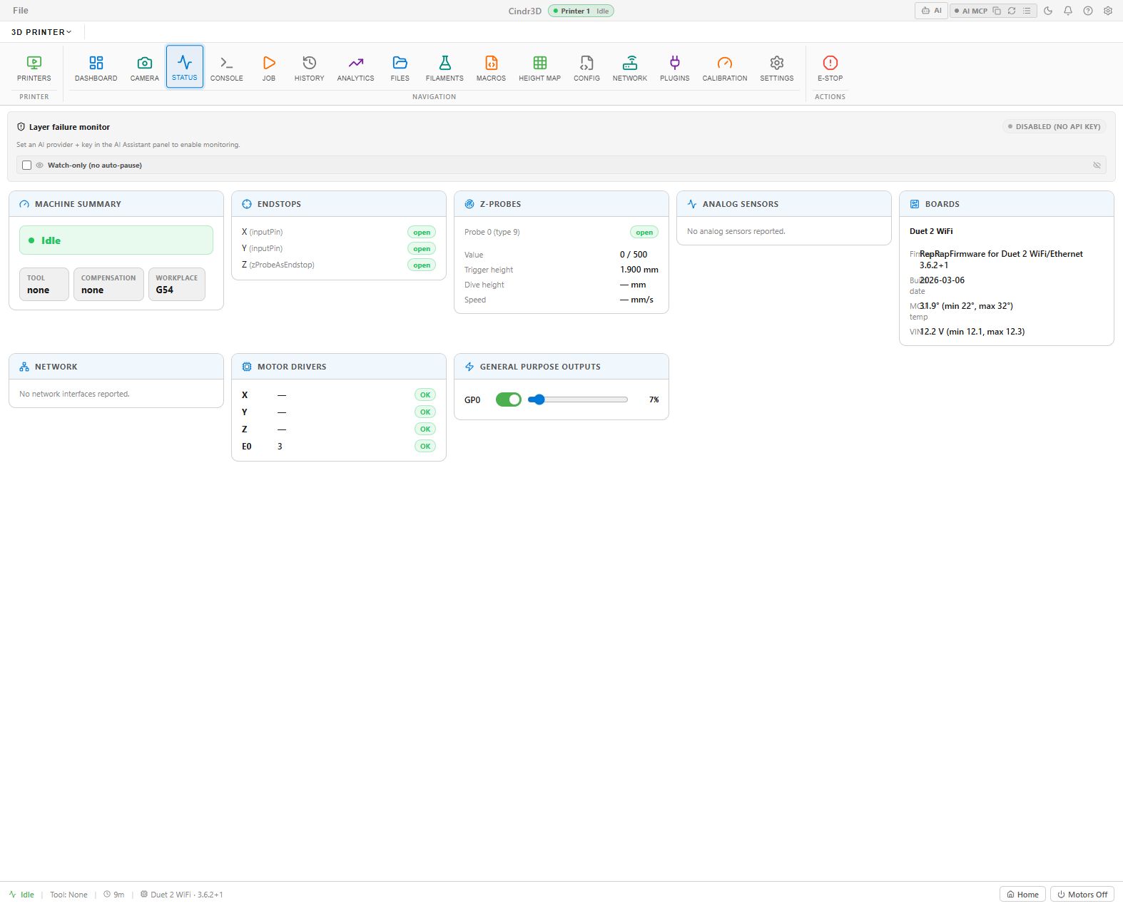
Task: Click 'Duet 2 WiFi · 3.6.2+1' in status bar
Action: [182, 895]
